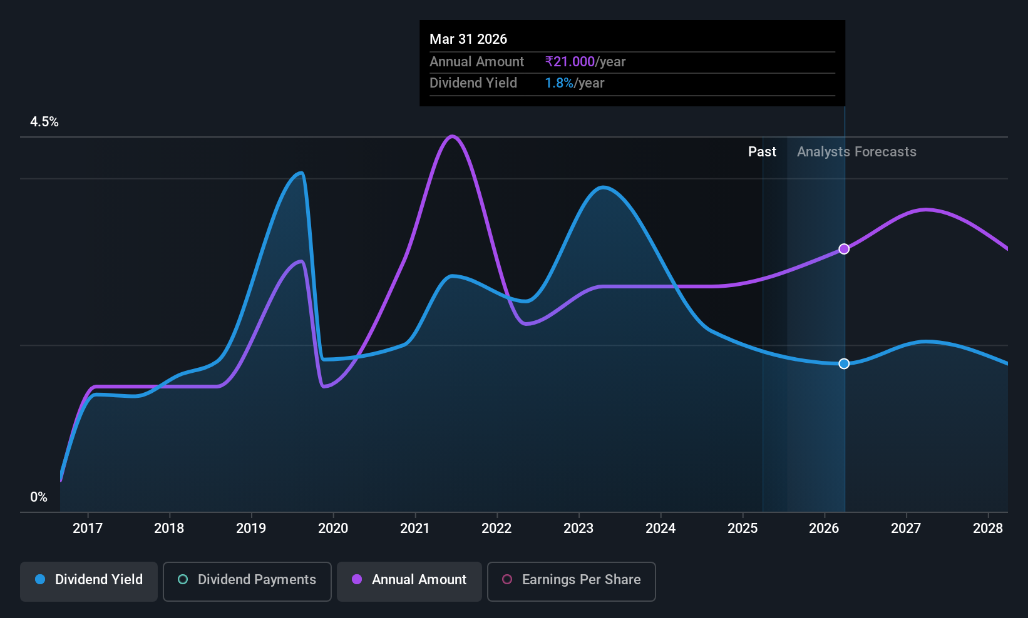Toggle the Dividend Yield legend button

(89, 582)
